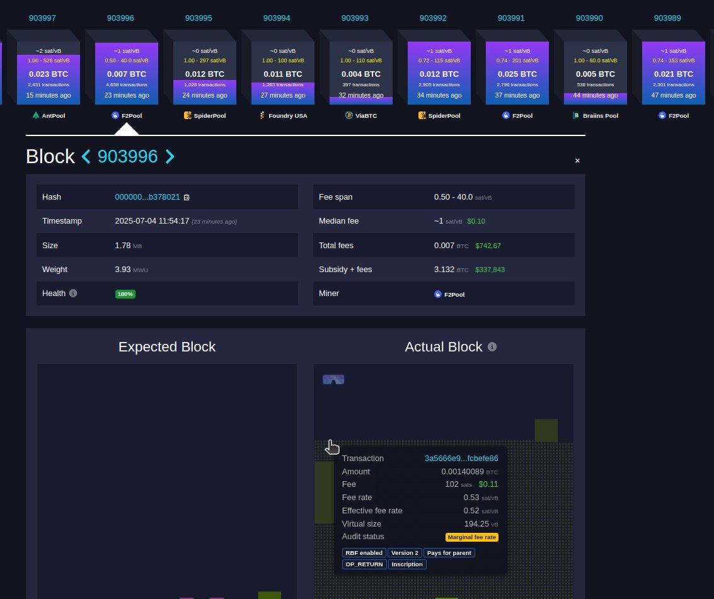
Task: Open the large 903996 block title link
Action: [127, 157]
